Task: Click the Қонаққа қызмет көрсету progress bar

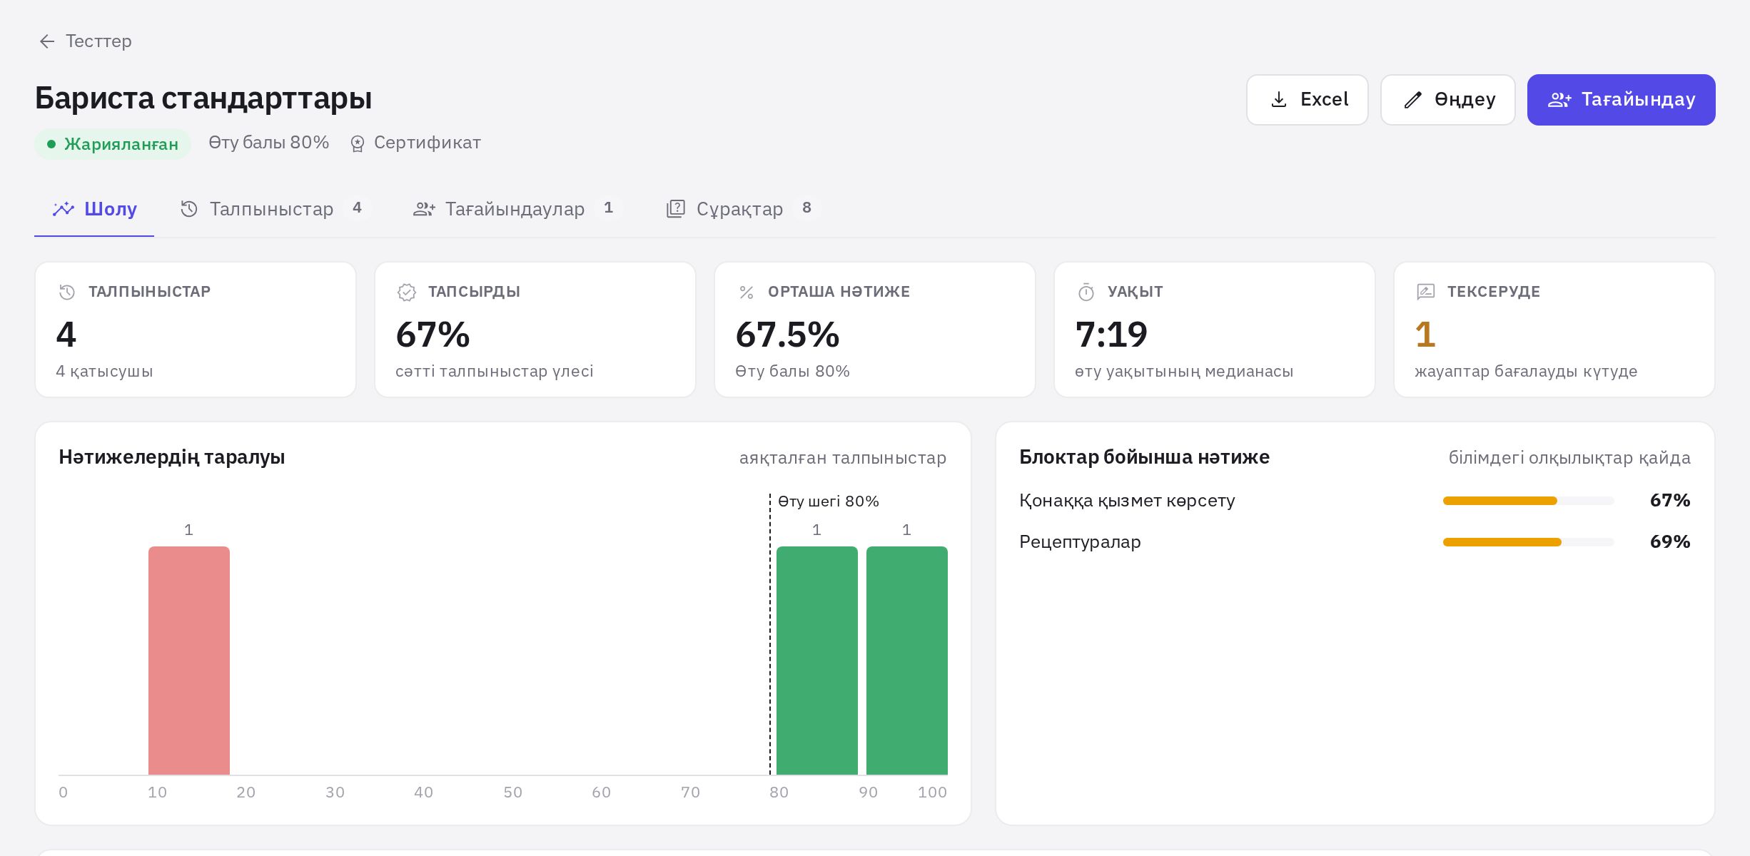Action: (1529, 501)
